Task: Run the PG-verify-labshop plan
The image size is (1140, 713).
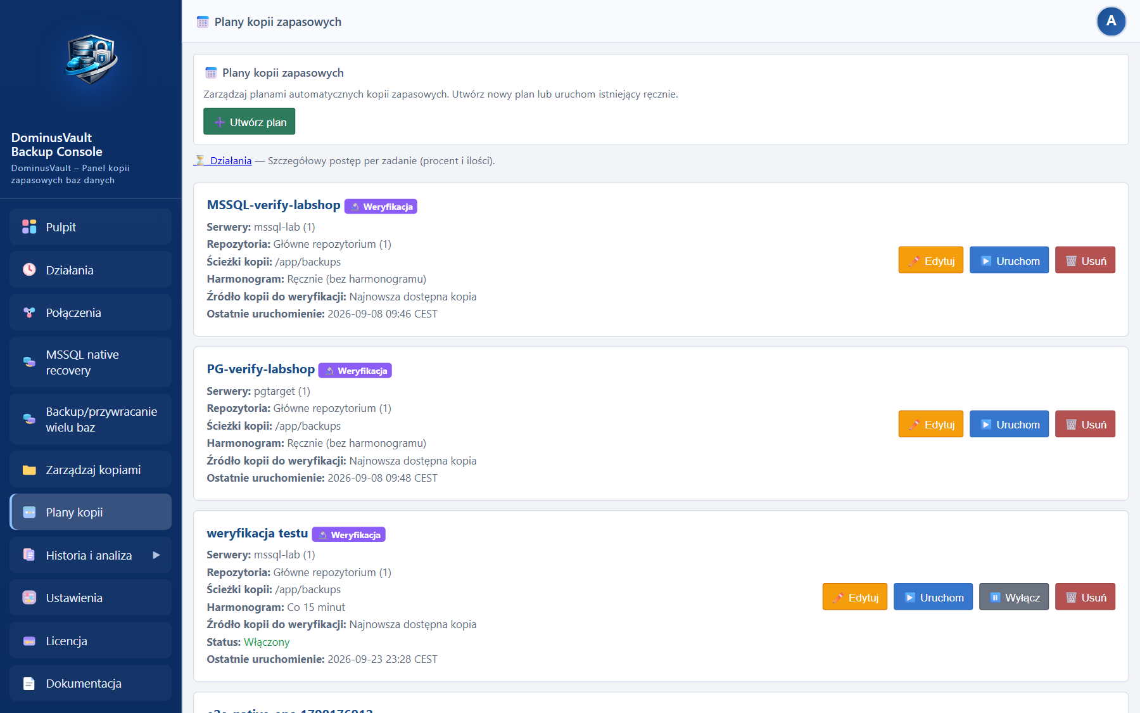Action: coord(1010,424)
